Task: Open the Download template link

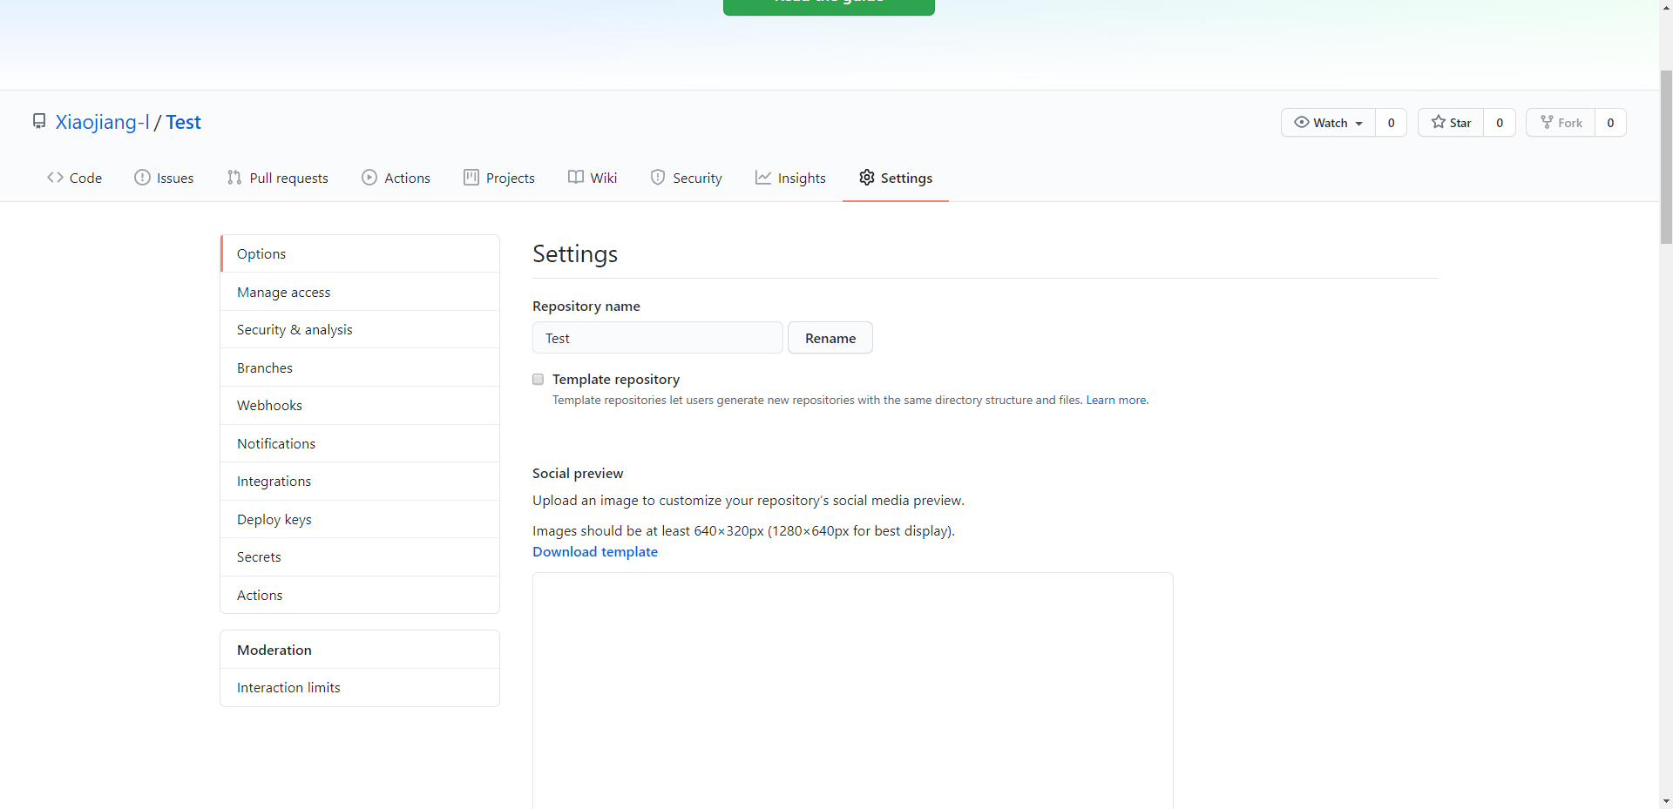Action: (595, 552)
